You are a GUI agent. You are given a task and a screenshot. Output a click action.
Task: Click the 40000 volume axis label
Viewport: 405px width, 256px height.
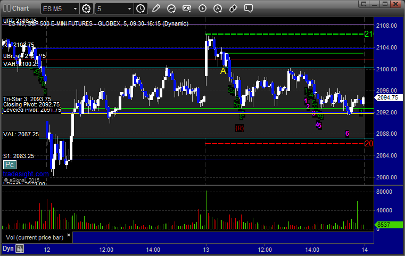tap(384, 210)
